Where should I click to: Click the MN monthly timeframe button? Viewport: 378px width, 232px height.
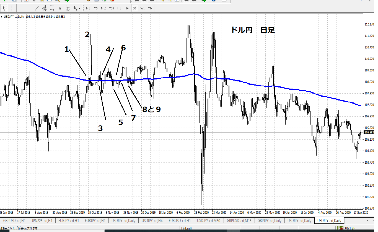coord(150,8)
